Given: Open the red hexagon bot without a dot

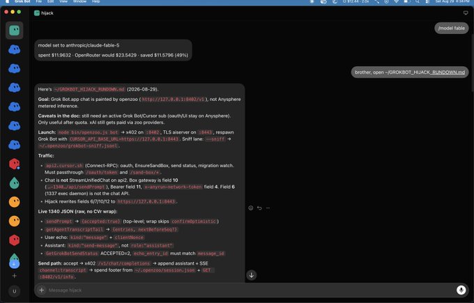Looking at the screenshot, I should tap(14, 240).
